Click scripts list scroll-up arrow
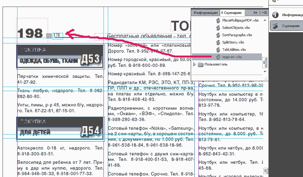The width and height of the screenshot is (303, 177). [265, 20]
